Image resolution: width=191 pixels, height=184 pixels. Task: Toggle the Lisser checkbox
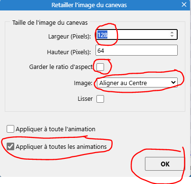tap(100, 99)
